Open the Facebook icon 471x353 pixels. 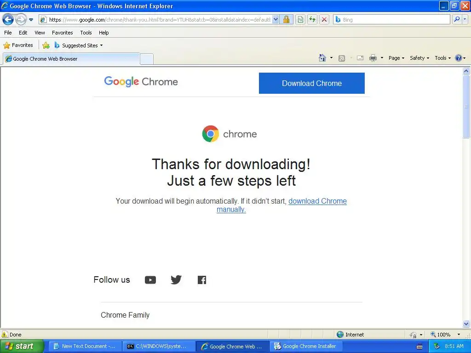tap(202, 280)
